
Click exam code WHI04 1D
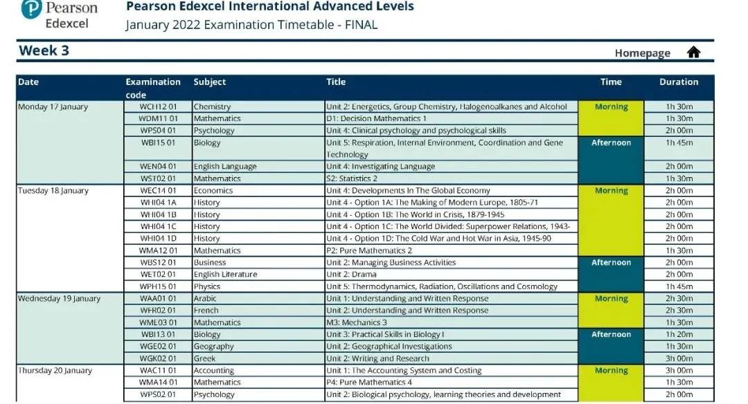click(x=158, y=238)
